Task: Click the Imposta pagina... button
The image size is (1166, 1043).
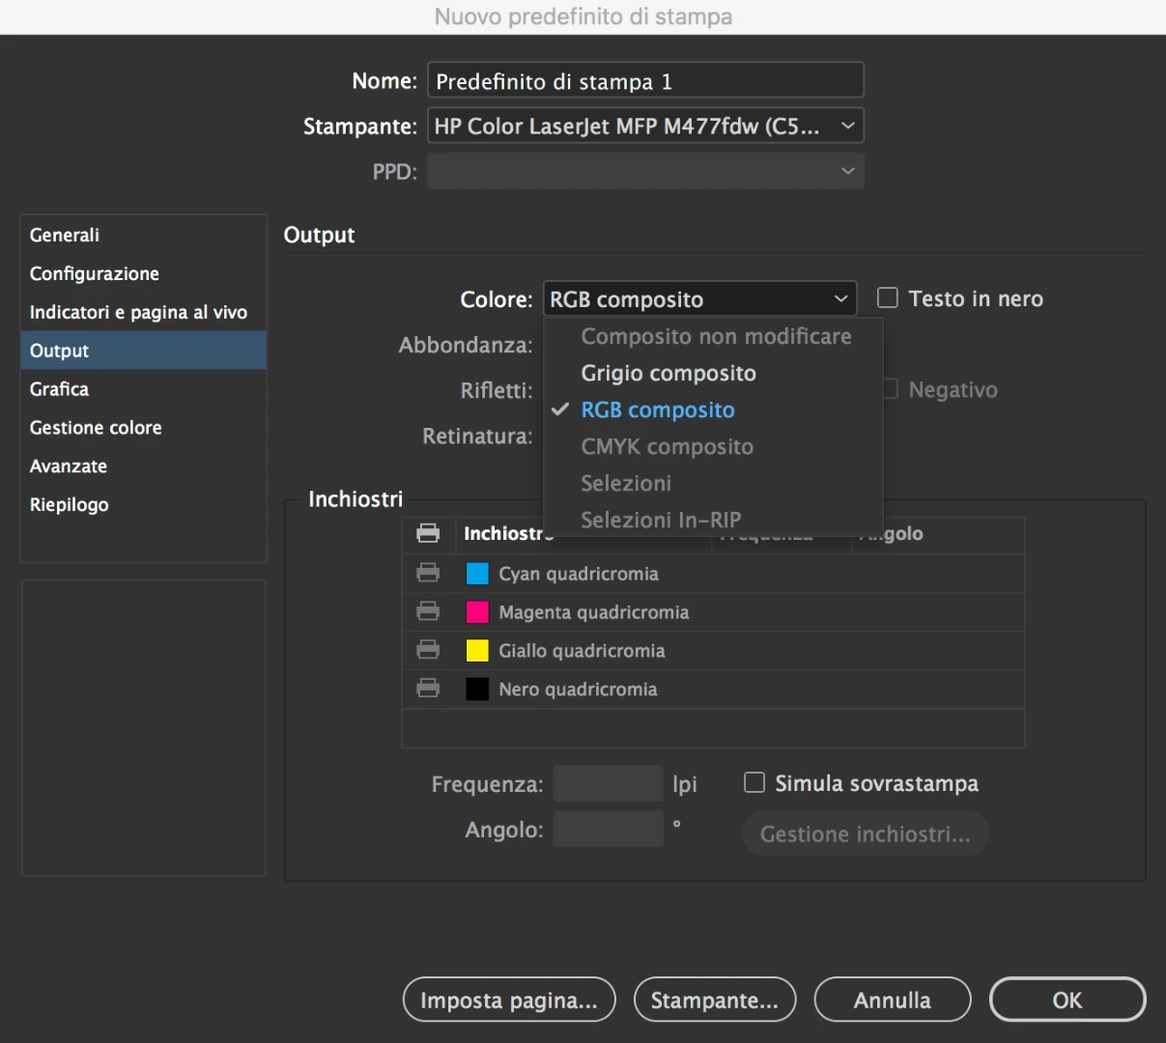Action: 509,1000
